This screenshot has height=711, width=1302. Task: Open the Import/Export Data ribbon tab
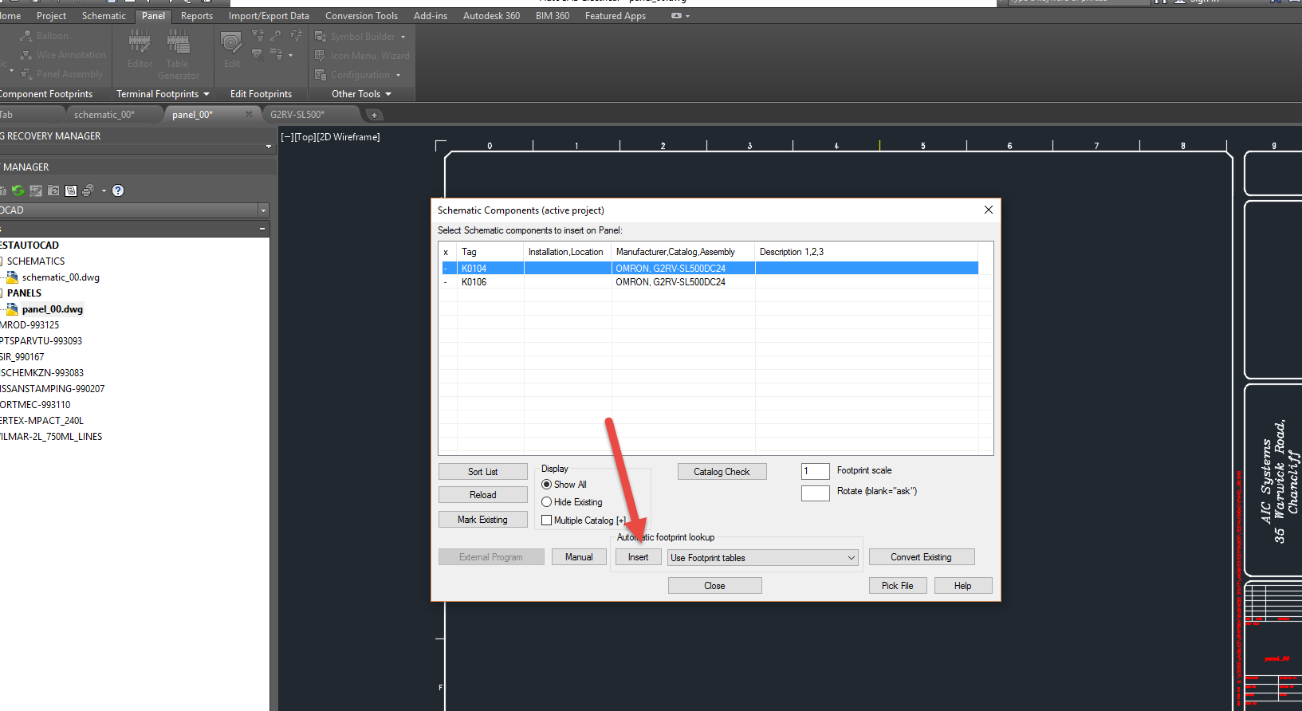(x=269, y=16)
